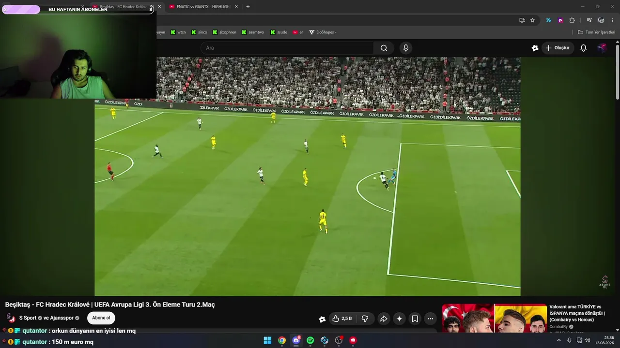
Task: Open more actions three-dot menu under video
Action: click(x=430, y=319)
